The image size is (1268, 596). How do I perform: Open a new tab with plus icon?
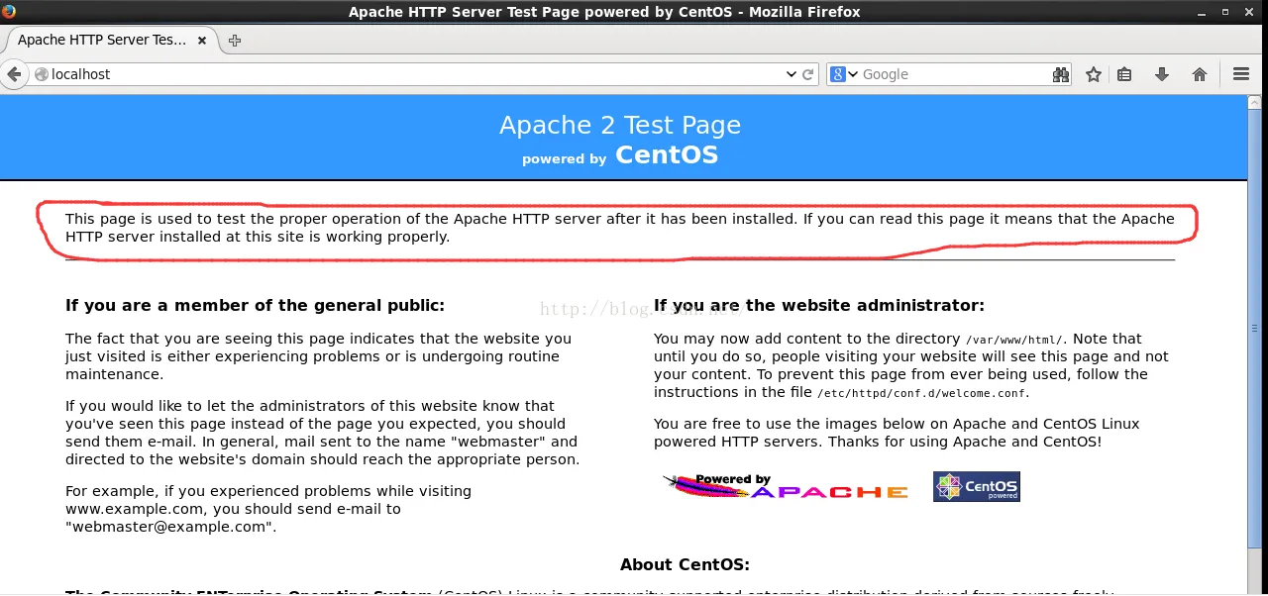pyautogui.click(x=235, y=41)
